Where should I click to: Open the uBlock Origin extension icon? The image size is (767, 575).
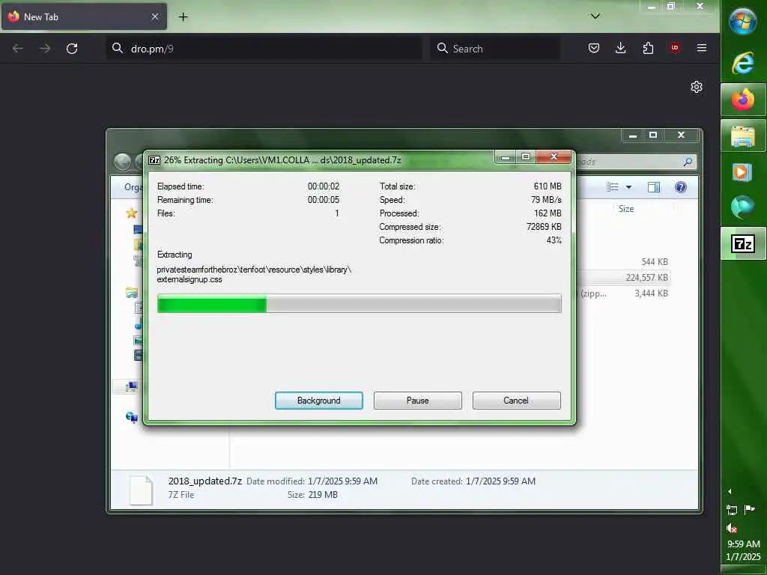tap(675, 48)
